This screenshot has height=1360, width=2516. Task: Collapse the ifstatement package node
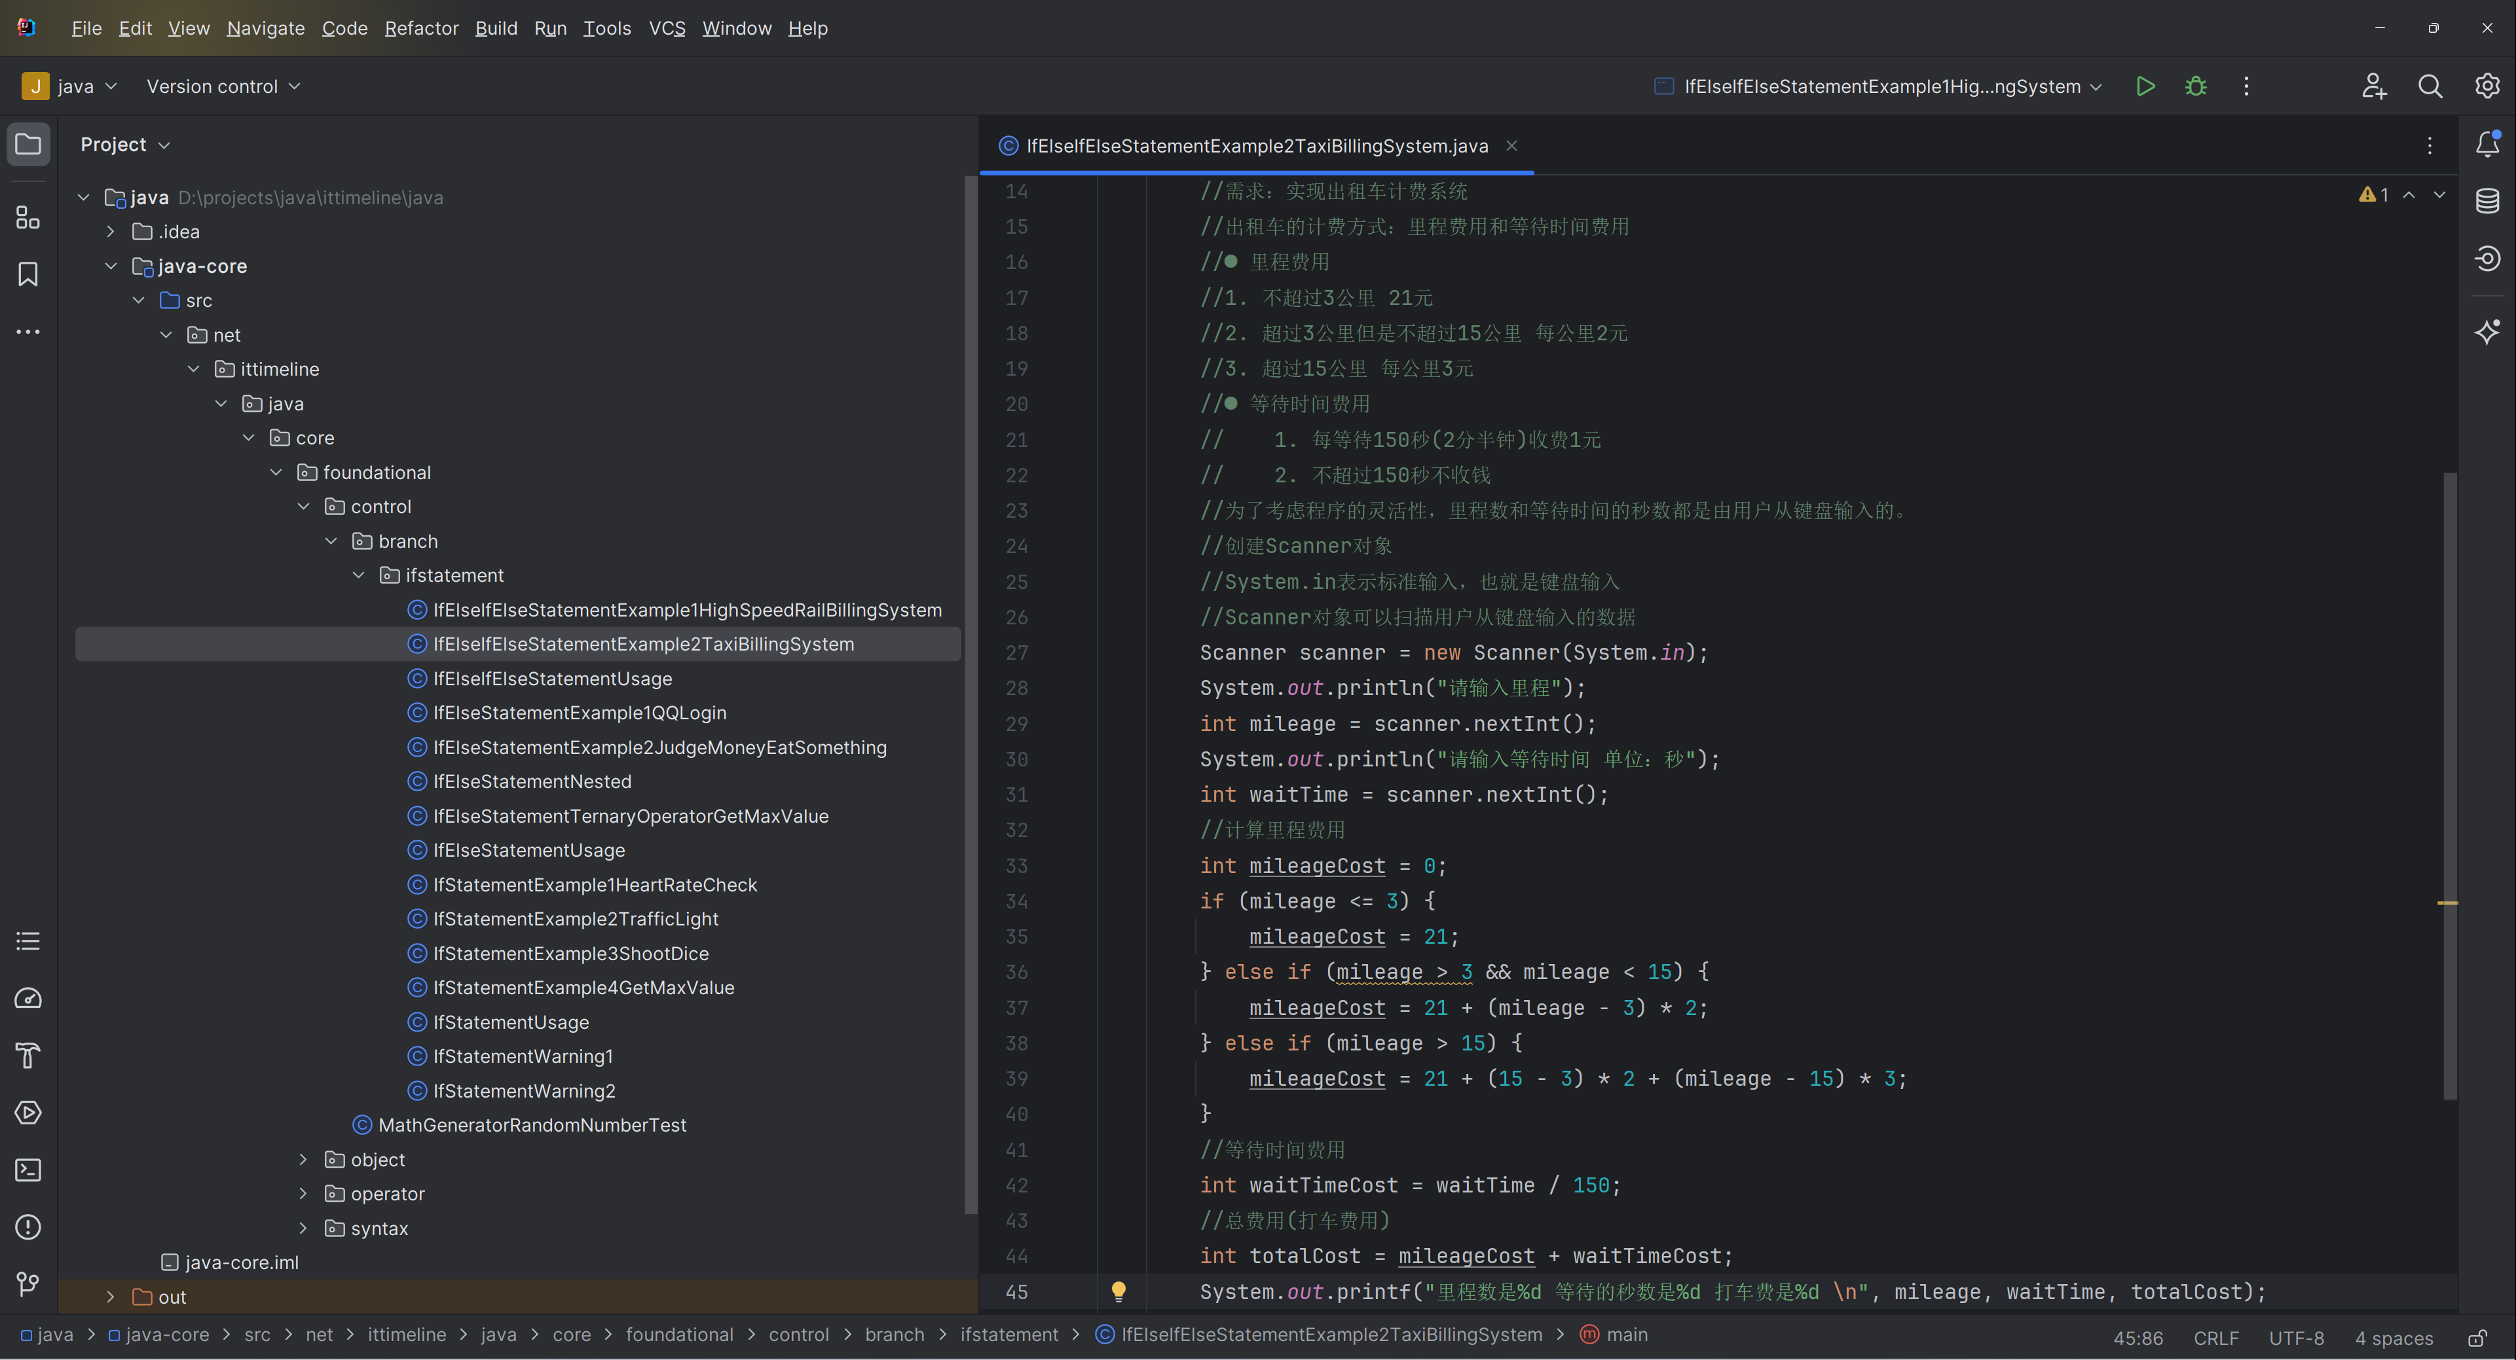[x=358, y=575]
